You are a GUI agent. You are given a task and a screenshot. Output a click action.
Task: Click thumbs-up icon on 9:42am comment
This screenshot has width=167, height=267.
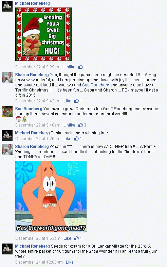coord(76,101)
